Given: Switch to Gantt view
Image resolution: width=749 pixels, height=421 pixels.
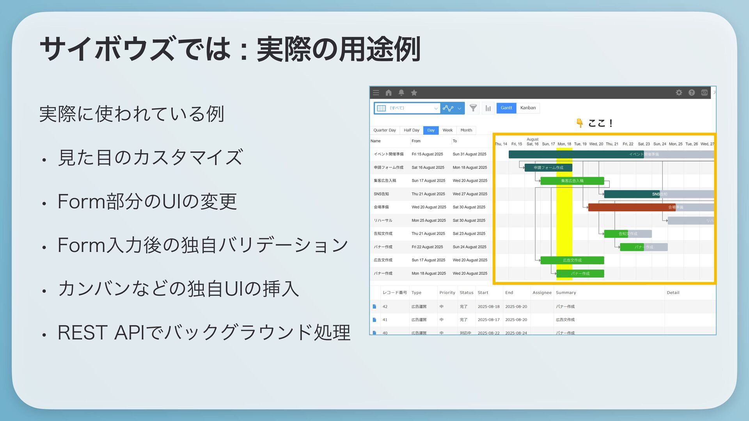Looking at the screenshot, I should (506, 108).
